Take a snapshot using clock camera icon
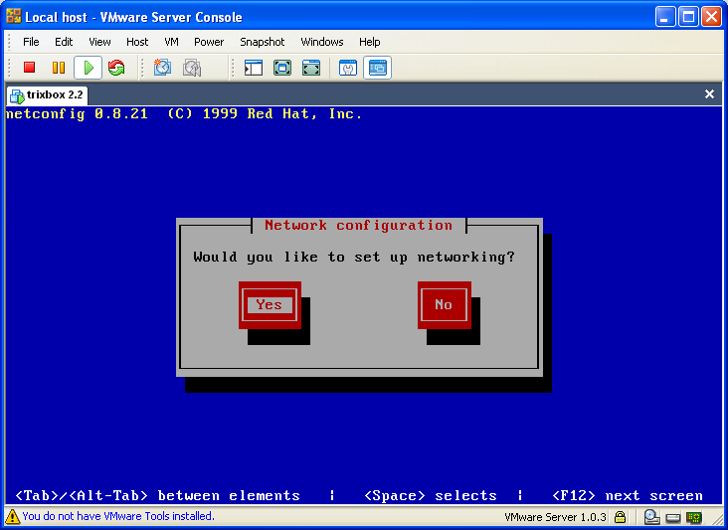The width and height of the screenshot is (728, 530). coord(162,68)
